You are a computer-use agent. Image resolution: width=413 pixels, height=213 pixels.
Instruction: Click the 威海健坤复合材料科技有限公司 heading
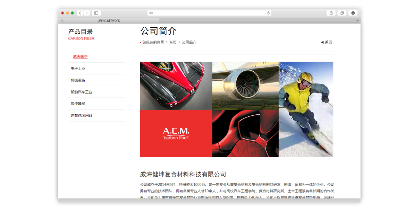click(x=183, y=174)
